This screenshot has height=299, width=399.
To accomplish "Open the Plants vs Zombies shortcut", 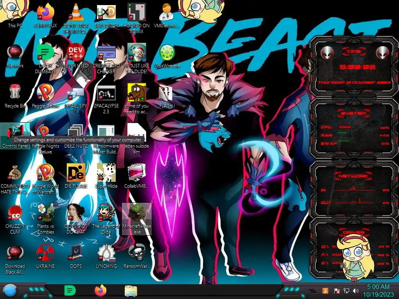I will point(45,218).
